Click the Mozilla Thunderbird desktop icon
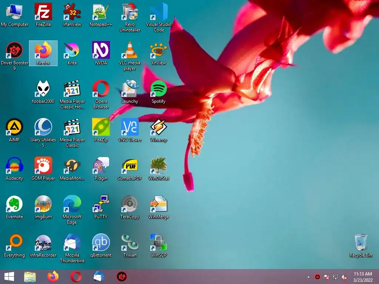The width and height of the screenshot is (379, 284). tap(72, 248)
